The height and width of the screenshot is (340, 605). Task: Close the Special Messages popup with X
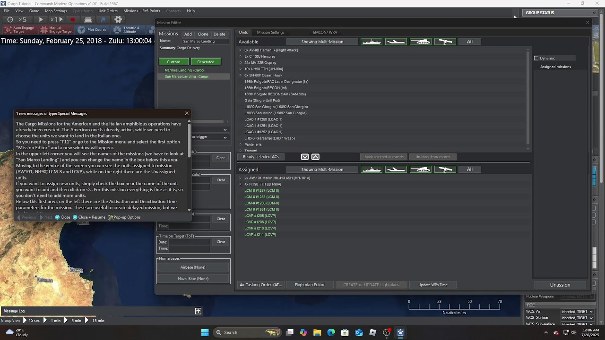coord(187,113)
